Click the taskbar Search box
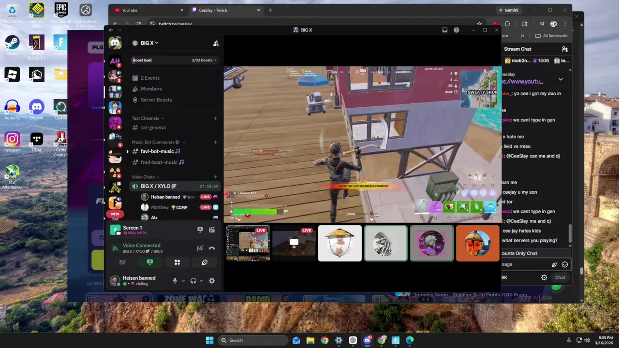 point(252,340)
